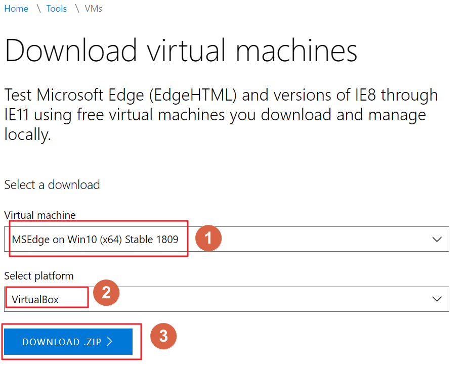Click the Select platform dropdown chevron arrow
This screenshot has width=468, height=374.
tap(437, 299)
